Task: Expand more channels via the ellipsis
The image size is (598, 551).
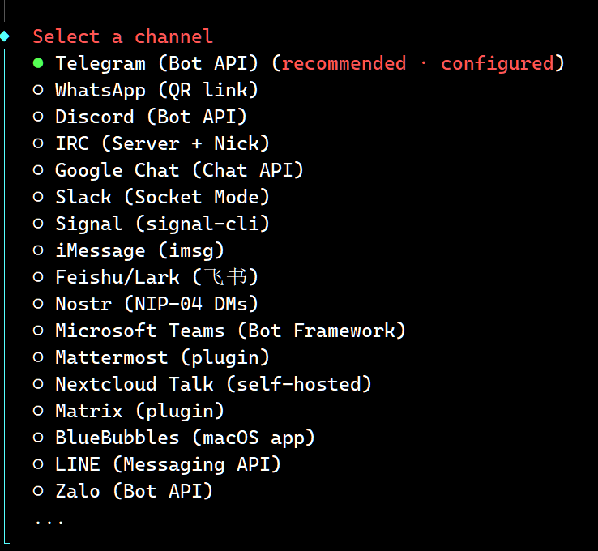Action: click(x=49, y=520)
